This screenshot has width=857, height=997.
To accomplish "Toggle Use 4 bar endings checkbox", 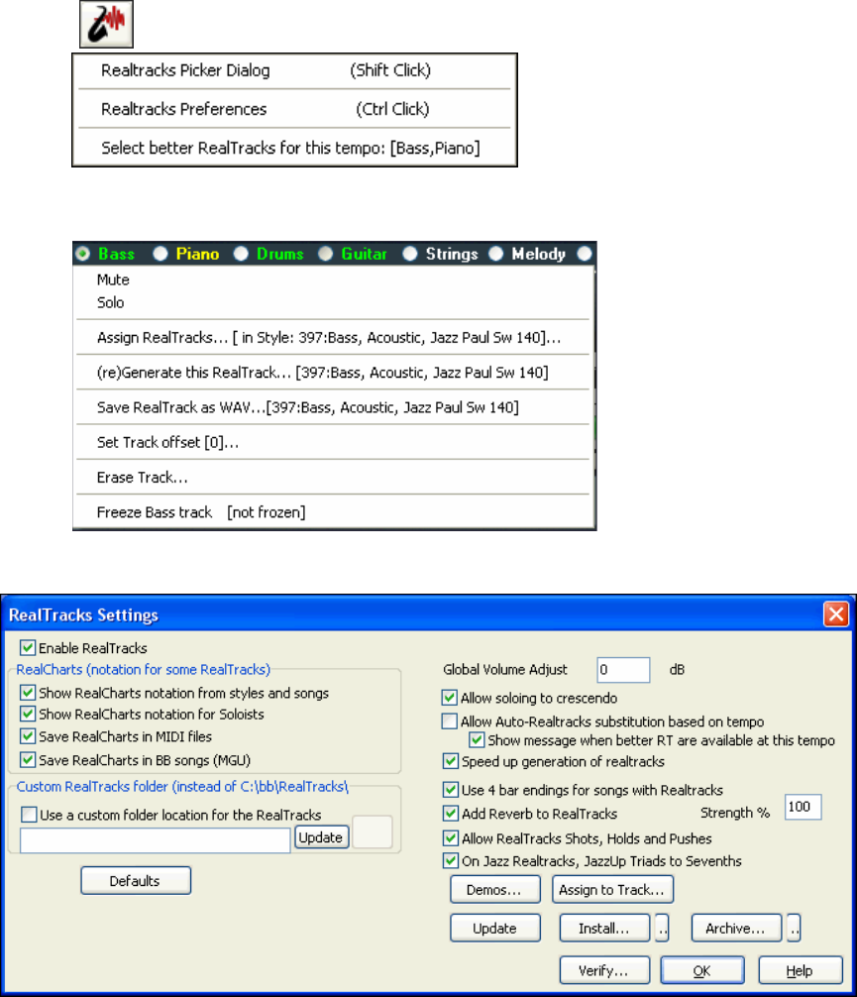I will pos(451,790).
